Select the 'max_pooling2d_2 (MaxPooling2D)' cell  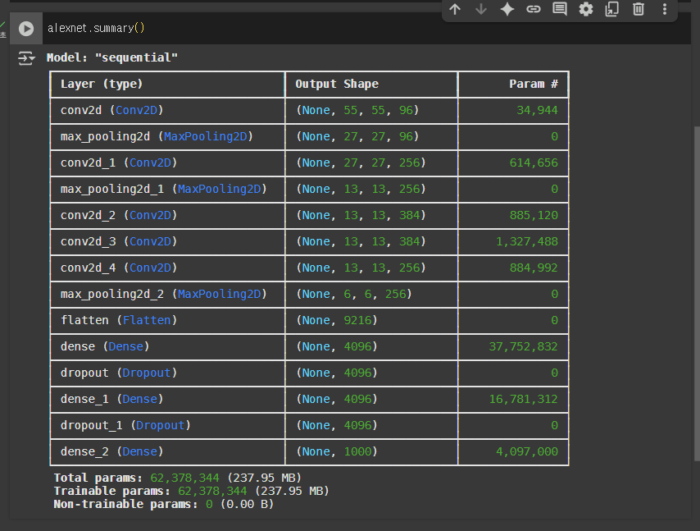click(x=164, y=294)
